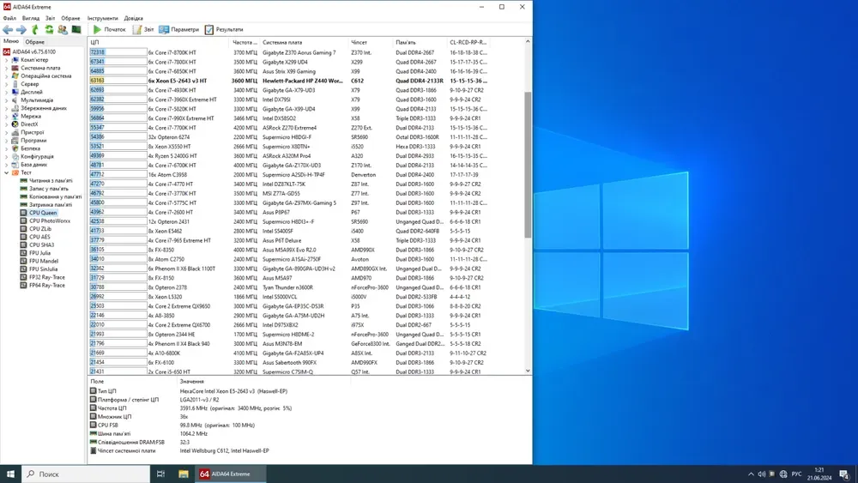Open the Вигляд menu
The height and width of the screenshot is (483, 858).
click(x=30, y=18)
